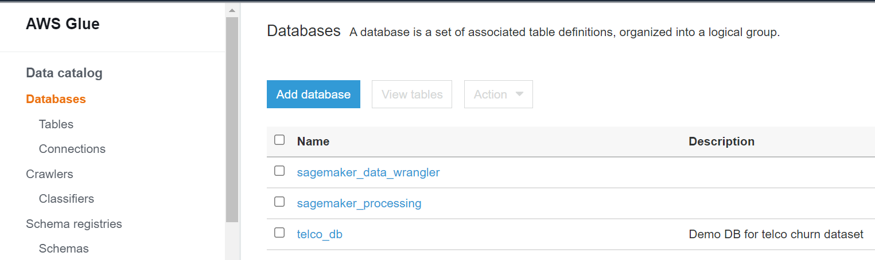Open the sagemaker_processing database link
Screen dimensions: 875x260
click(359, 203)
